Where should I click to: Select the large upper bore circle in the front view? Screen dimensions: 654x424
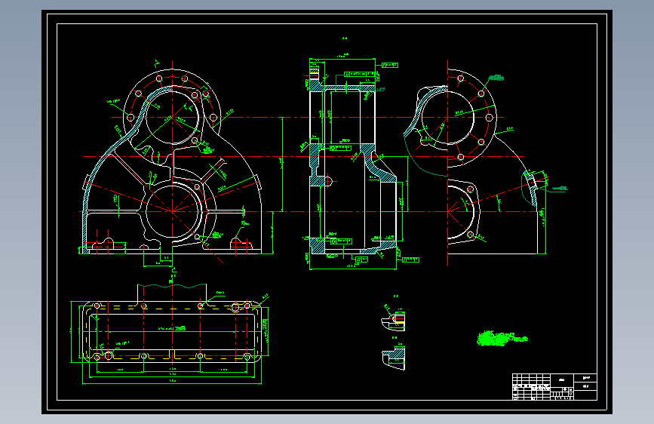[x=172, y=117]
